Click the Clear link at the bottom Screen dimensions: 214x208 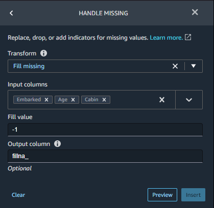click(x=18, y=195)
